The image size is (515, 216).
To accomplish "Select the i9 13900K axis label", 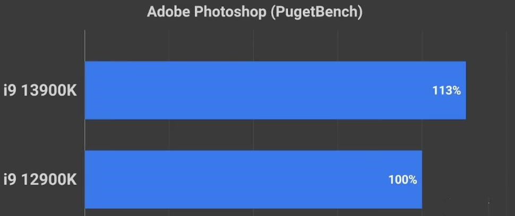I will pos(40,91).
